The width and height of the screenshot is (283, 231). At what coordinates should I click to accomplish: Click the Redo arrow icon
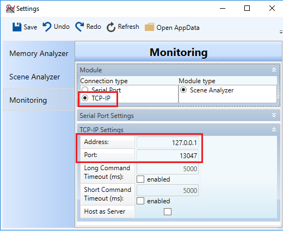(79, 27)
